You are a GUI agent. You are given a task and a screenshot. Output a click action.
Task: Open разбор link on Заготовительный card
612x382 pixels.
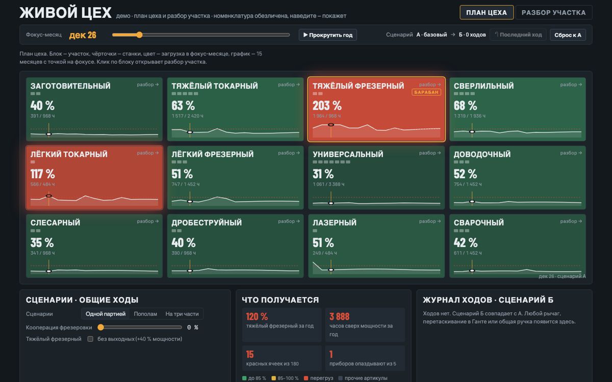[148, 85]
